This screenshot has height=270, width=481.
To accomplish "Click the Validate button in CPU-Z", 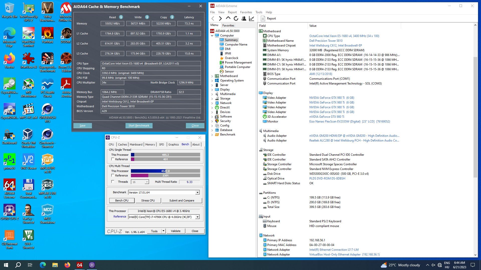I will (176, 231).
